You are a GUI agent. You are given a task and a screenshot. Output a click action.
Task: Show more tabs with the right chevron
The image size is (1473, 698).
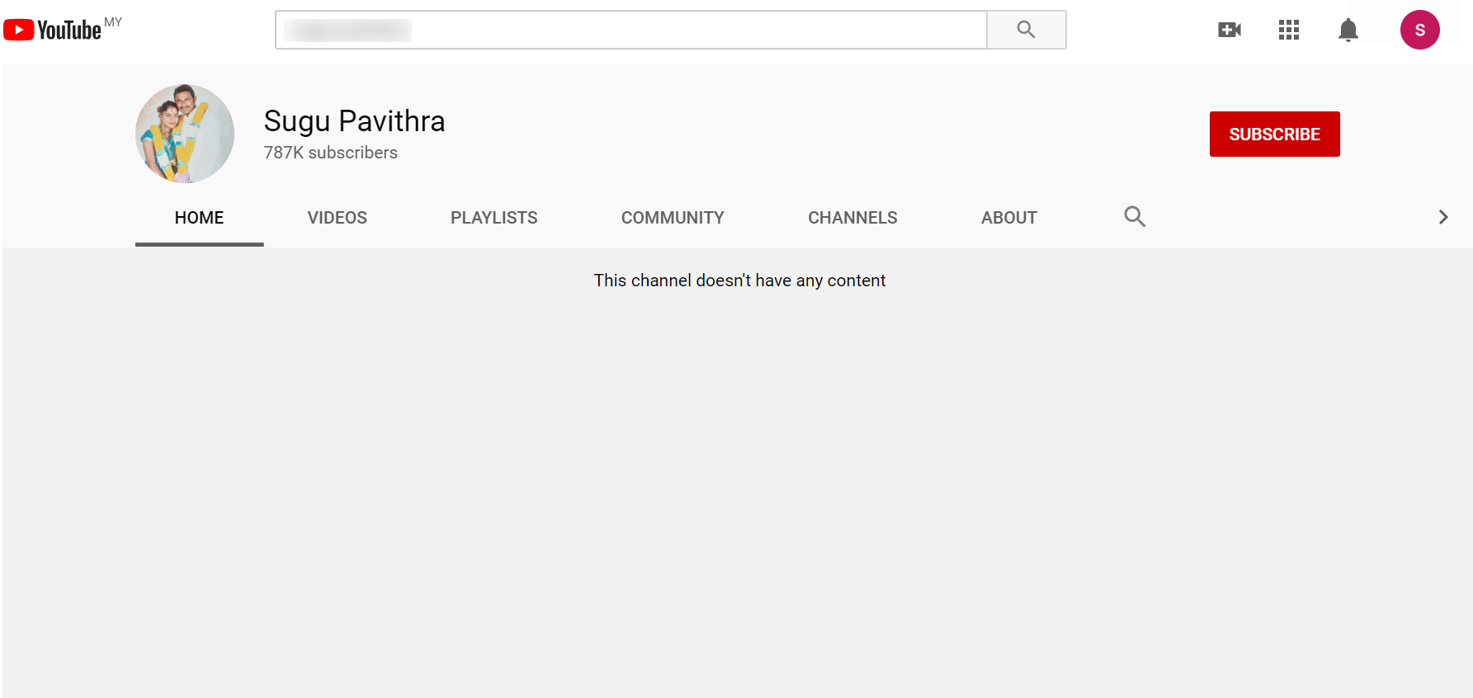(1443, 217)
